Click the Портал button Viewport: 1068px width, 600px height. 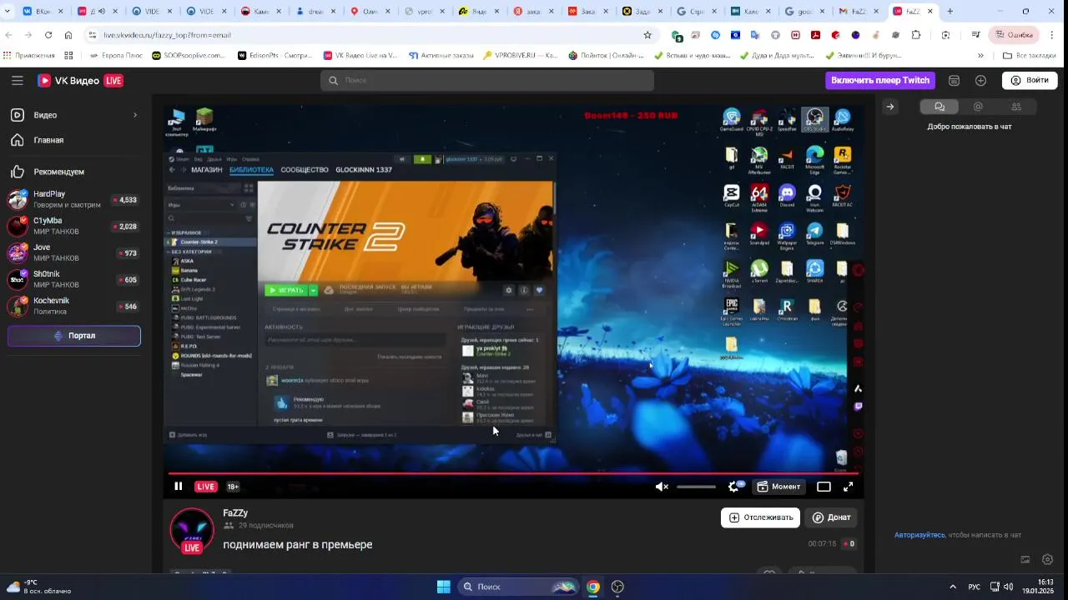[74, 336]
